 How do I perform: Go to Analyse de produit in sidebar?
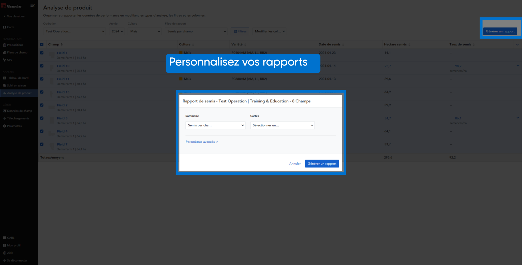point(19,93)
